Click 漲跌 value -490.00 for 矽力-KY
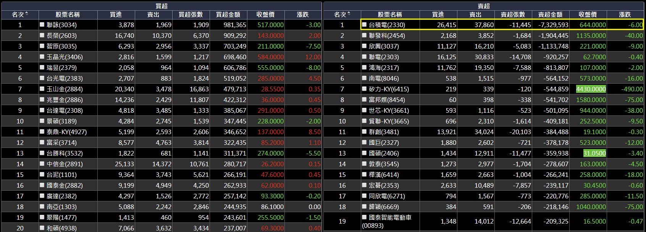 632,89
